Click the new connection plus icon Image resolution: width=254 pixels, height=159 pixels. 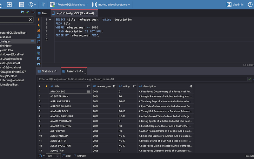coord(9,4)
